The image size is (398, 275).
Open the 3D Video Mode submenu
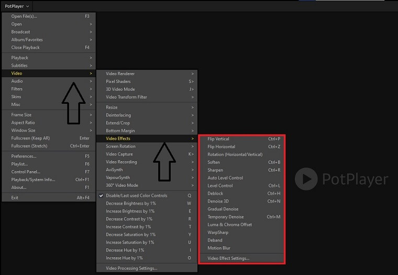pos(147,89)
